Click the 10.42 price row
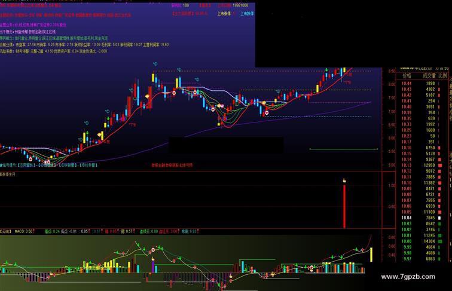 click(422, 95)
